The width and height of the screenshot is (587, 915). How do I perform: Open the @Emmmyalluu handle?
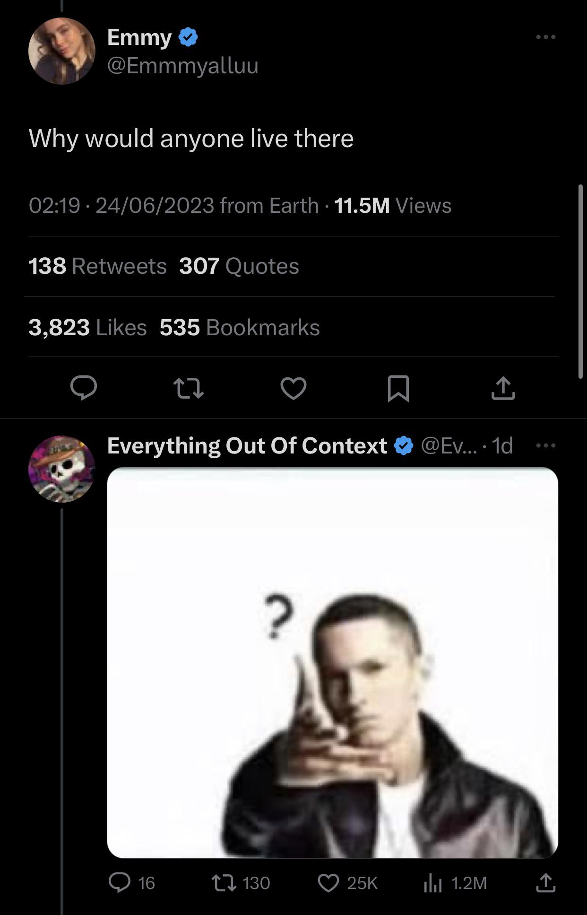coord(183,65)
